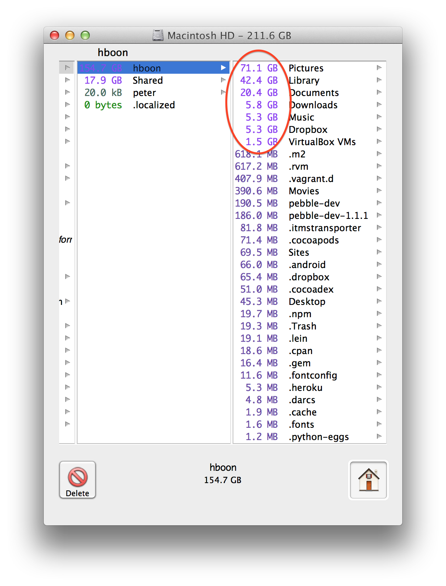
Task: Expand the Music folder arrow
Action: tap(379, 117)
